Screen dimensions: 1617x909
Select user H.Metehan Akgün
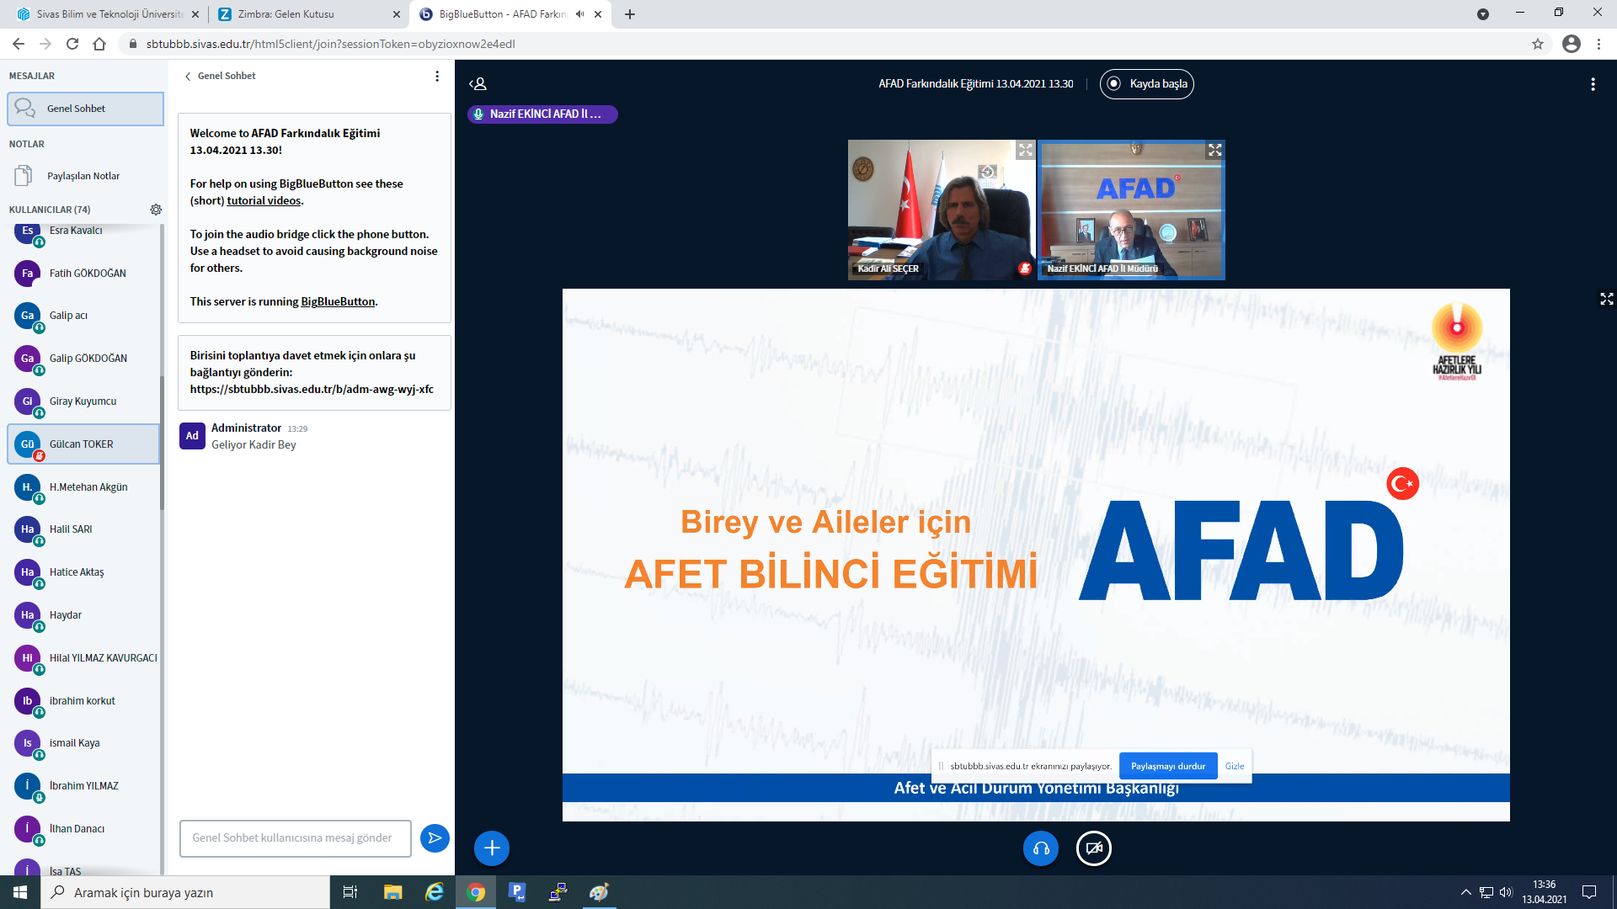tap(83, 487)
